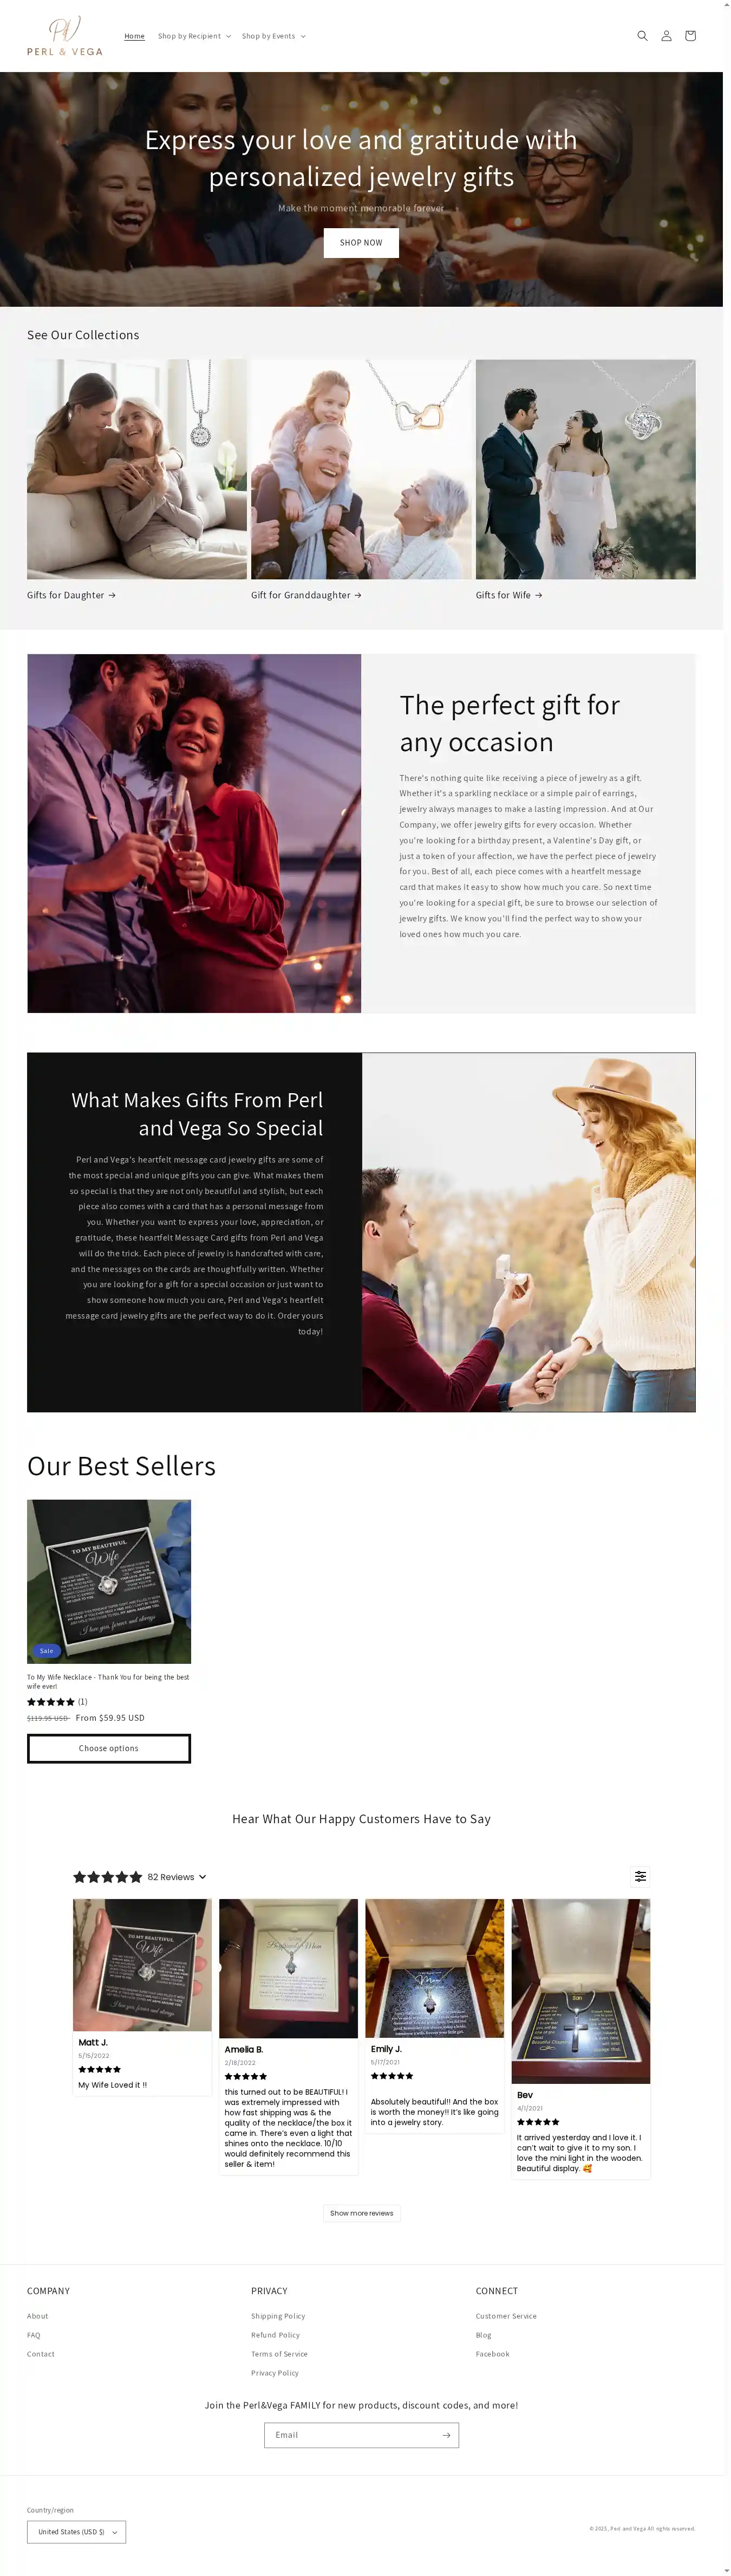Click Choose options for Wife Necklace
This screenshot has height=2576, width=731.
[x=109, y=1748]
